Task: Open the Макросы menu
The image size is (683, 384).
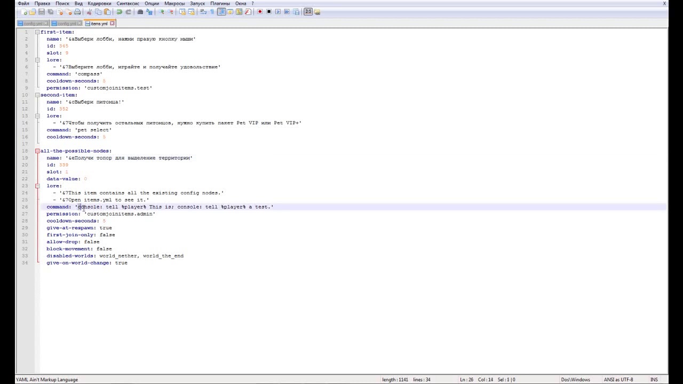Action: pyautogui.click(x=174, y=3)
